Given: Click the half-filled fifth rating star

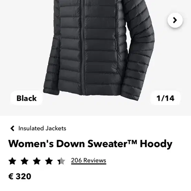Looking at the screenshot, I should pos(61,161).
